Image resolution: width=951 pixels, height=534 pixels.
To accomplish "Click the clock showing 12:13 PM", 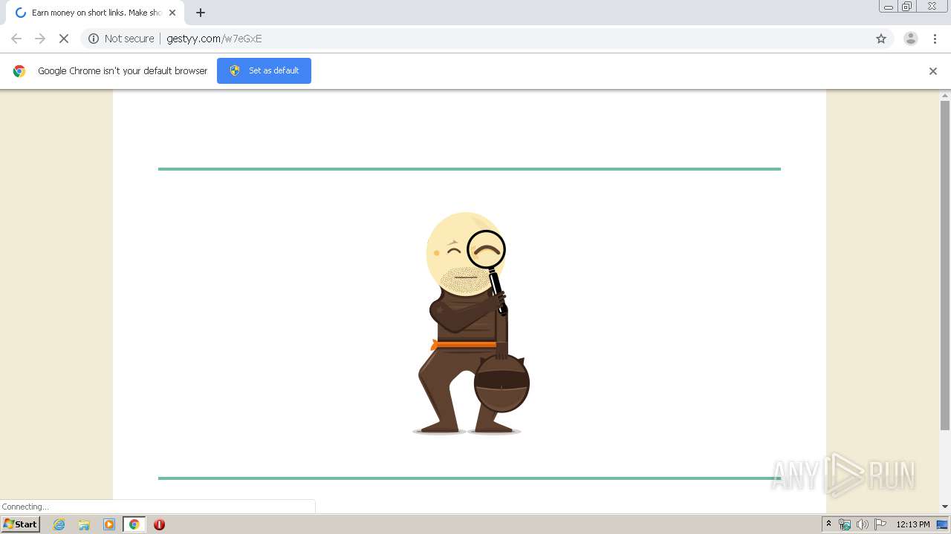I will (913, 524).
